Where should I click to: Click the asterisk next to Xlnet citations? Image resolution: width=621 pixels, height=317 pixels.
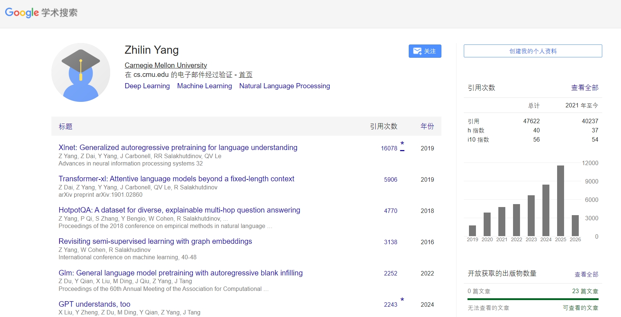point(402,144)
